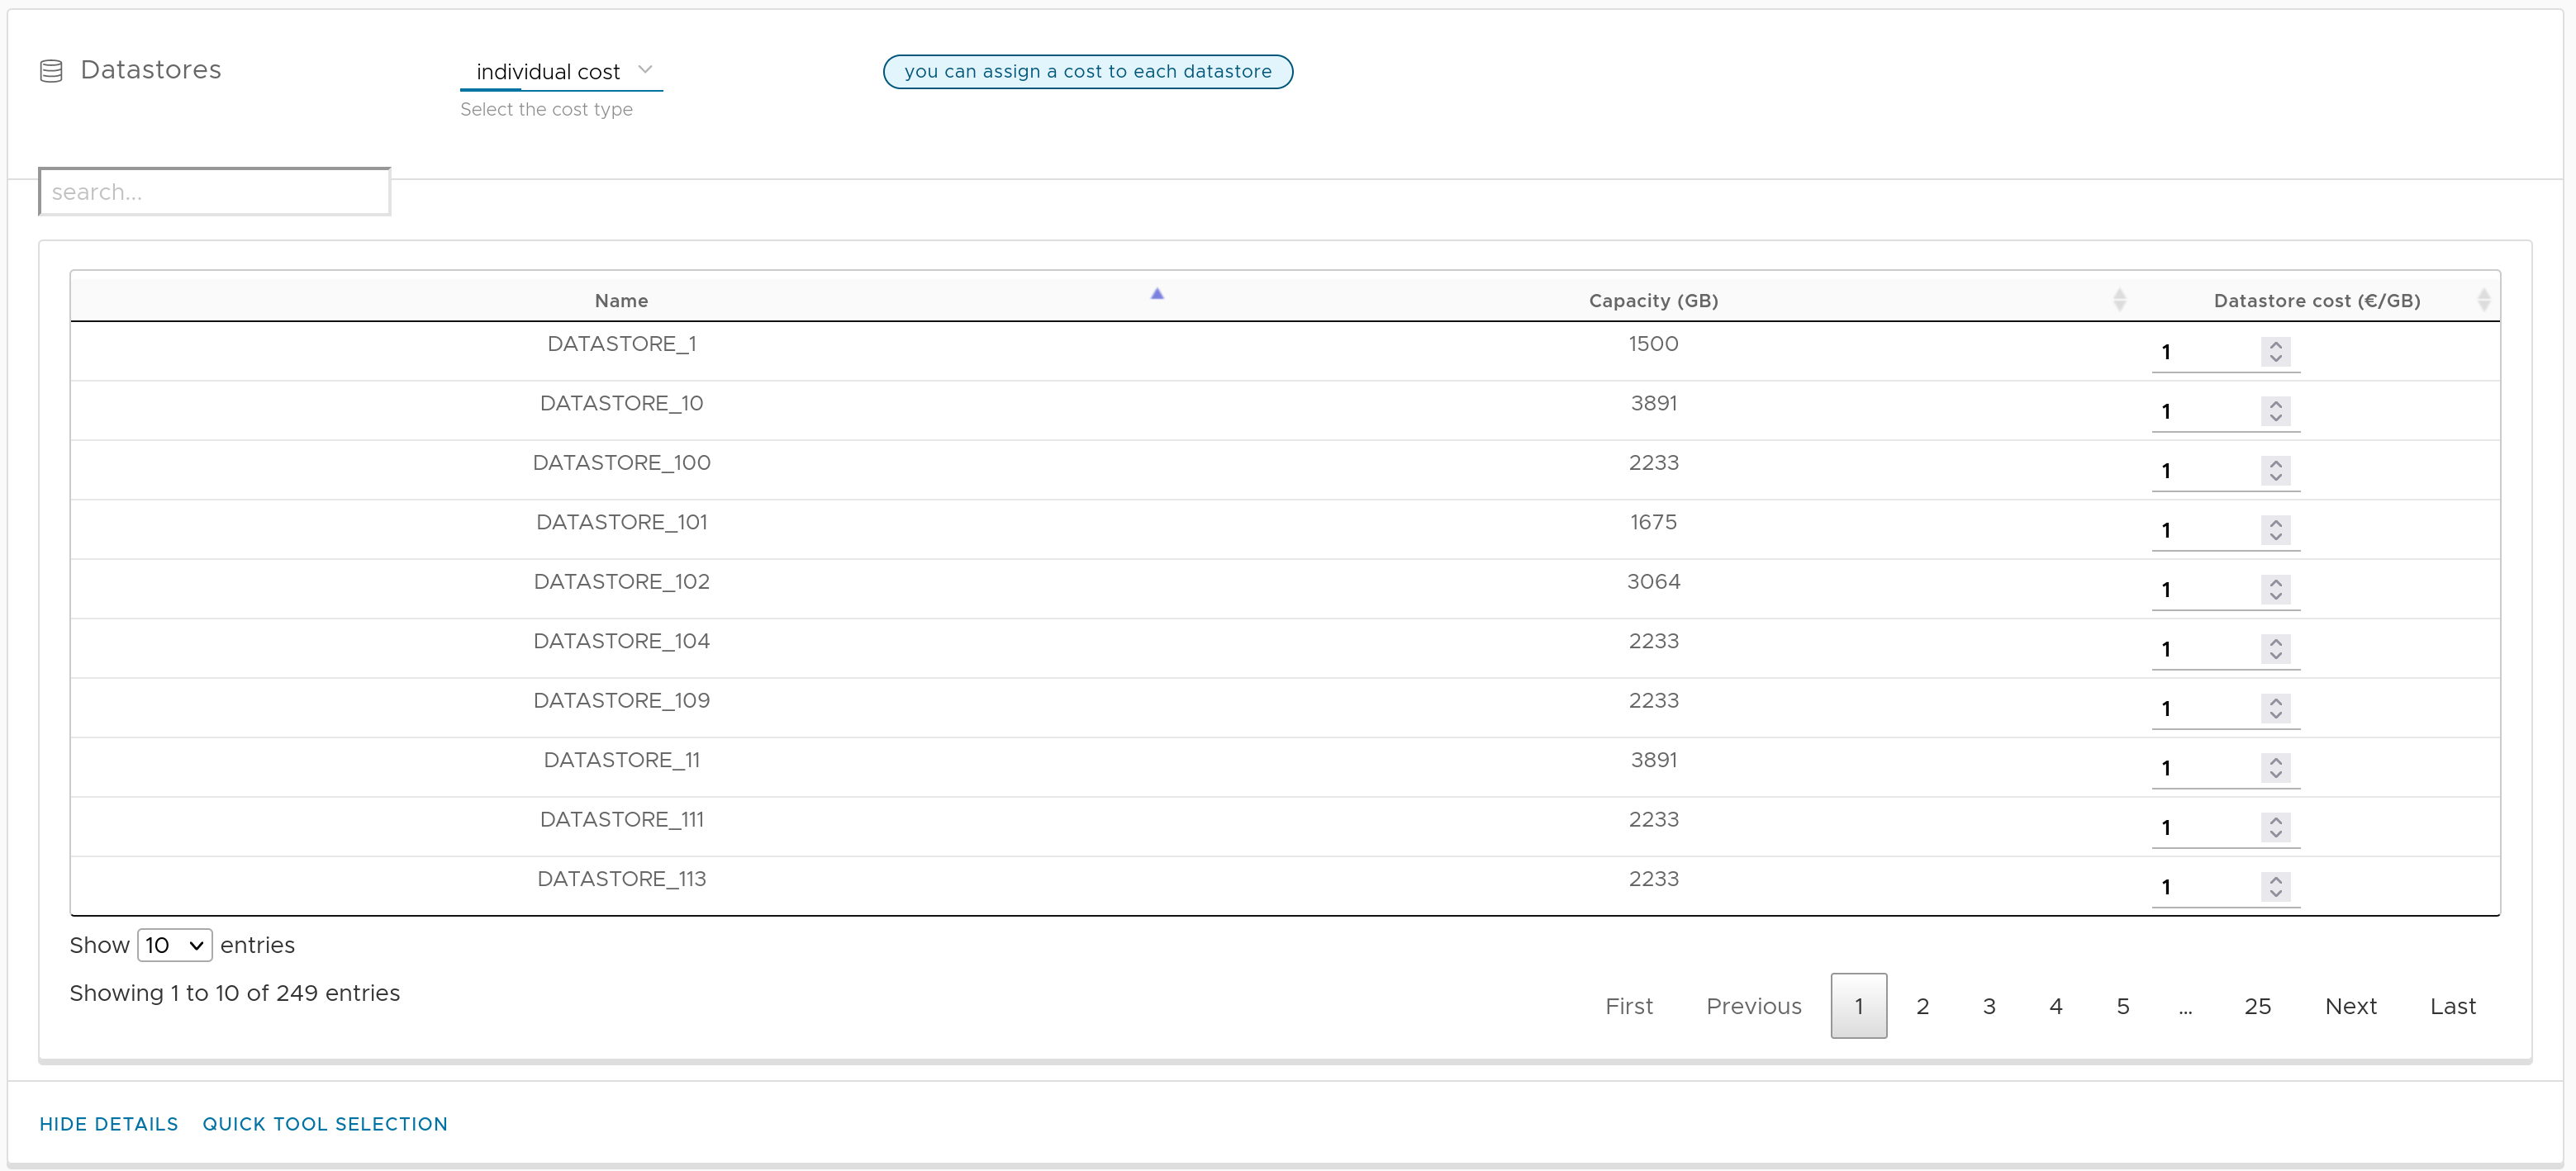Select the DATASTORE_10 name cell
The height and width of the screenshot is (1171, 2576).
coord(621,404)
